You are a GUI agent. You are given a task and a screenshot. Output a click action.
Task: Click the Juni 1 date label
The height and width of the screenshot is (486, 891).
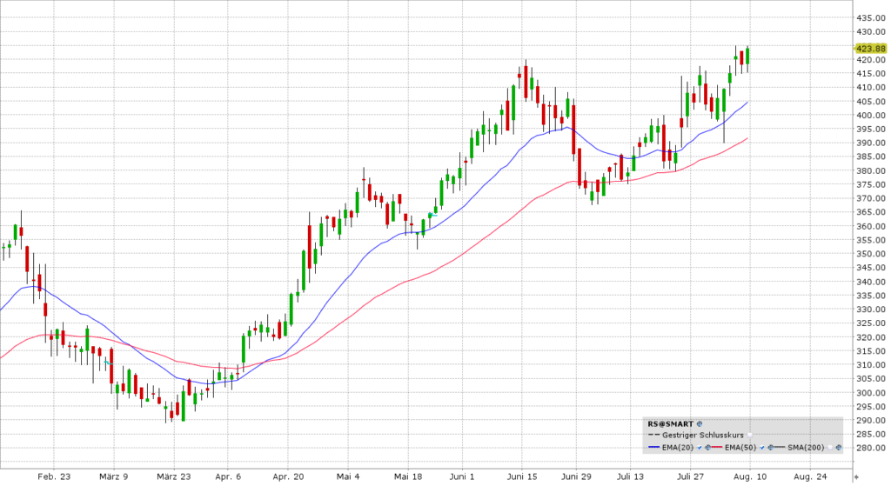pos(462,476)
